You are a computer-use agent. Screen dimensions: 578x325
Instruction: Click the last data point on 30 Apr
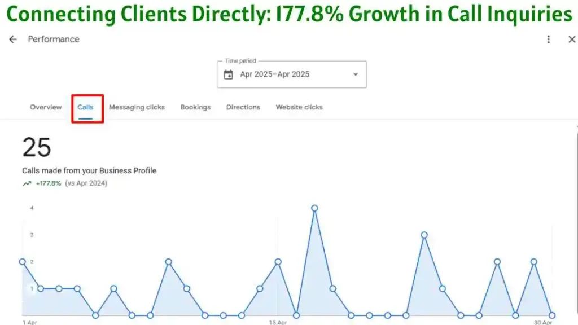(551, 315)
